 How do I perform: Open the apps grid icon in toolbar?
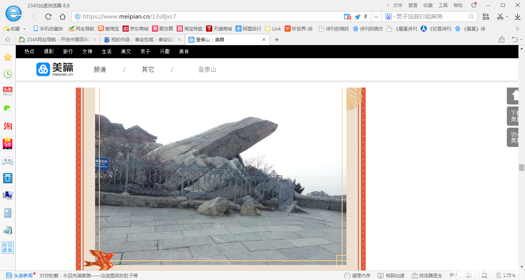pos(486,17)
